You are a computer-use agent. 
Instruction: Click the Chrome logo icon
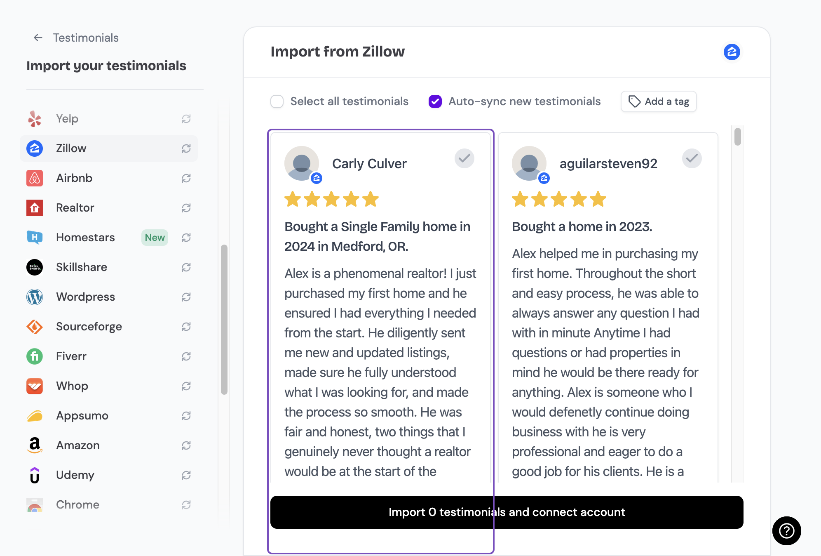point(35,505)
